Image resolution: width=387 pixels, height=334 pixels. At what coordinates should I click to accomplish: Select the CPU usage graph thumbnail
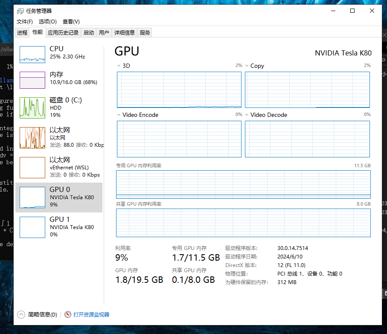32,55
